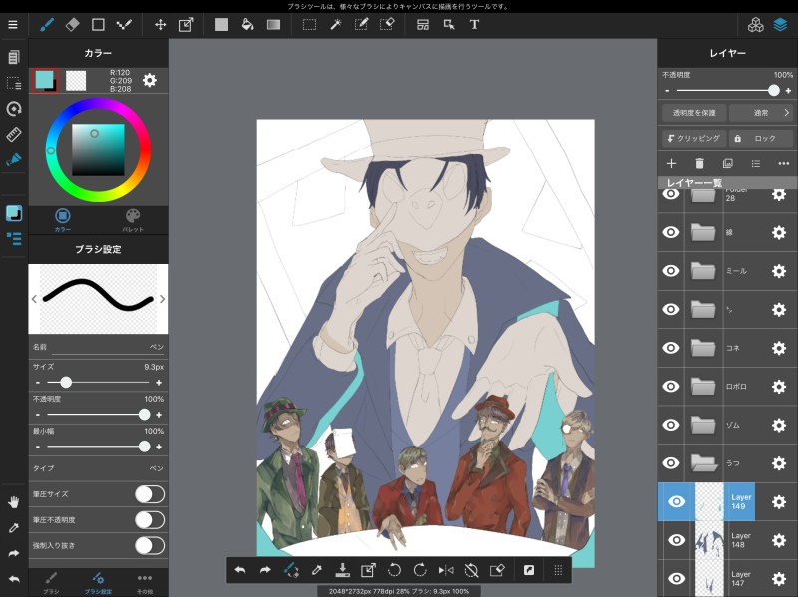Enable the 強制入り抜き switch
This screenshot has height=597, width=798.
(x=149, y=545)
